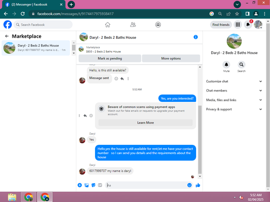The image size is (270, 202).
Task: Open second Chrome icon in taskbar
Action: [x=45, y=197]
